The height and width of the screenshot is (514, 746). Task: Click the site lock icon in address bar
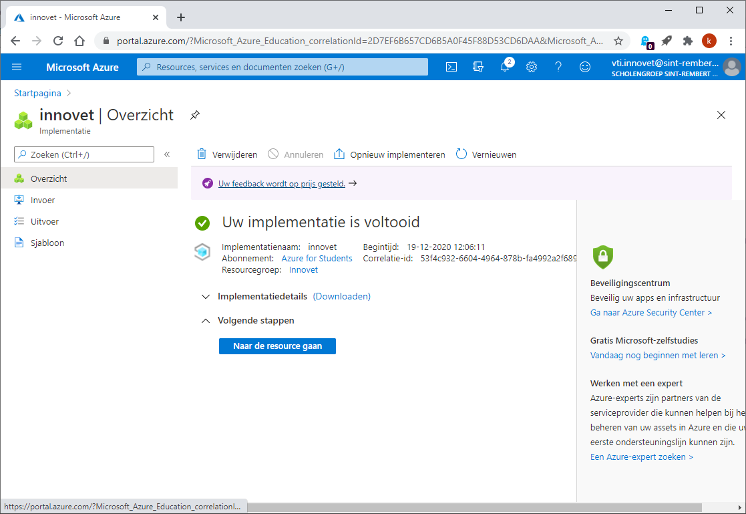106,41
